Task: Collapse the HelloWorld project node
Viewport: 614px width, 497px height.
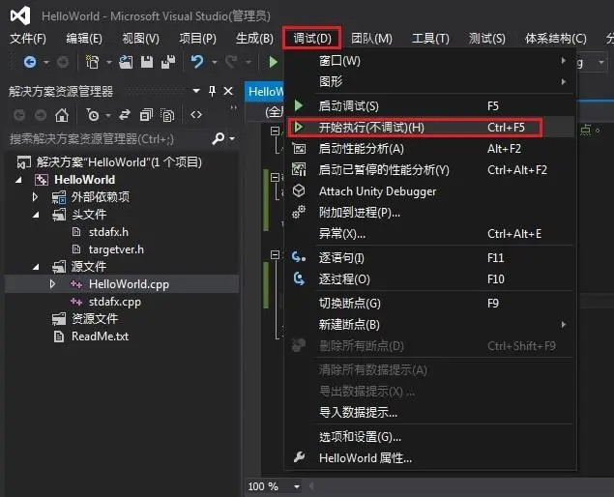Action: 18,180
